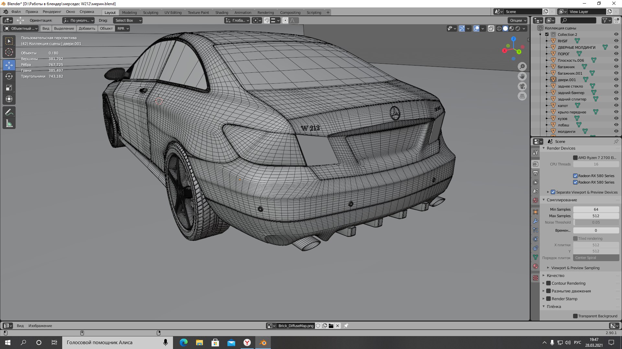
Task: Open the Drag Select Box dropdown
Action: pos(128,20)
